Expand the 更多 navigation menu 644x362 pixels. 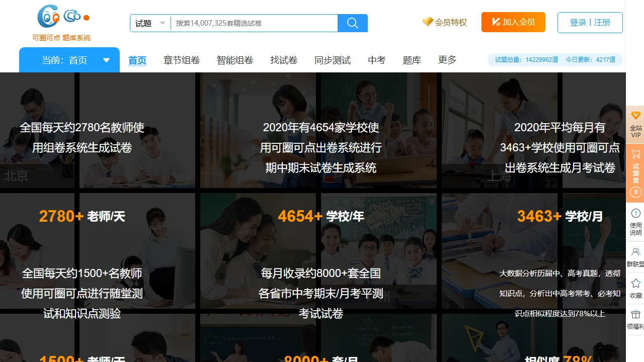(x=447, y=60)
